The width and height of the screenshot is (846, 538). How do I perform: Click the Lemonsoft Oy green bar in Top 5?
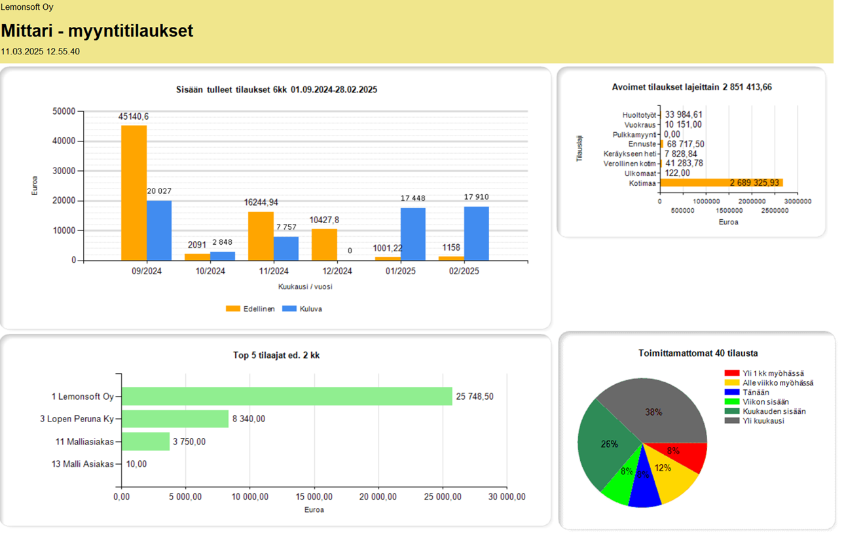click(287, 396)
